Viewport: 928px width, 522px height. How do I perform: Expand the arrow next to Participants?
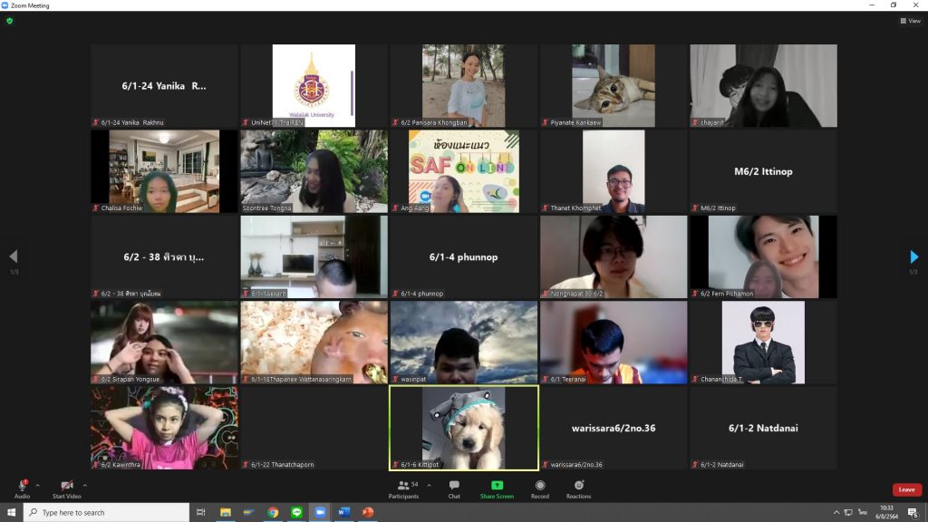pyautogui.click(x=430, y=485)
